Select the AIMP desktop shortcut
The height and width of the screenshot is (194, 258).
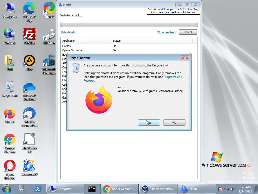pyautogui.click(x=29, y=63)
